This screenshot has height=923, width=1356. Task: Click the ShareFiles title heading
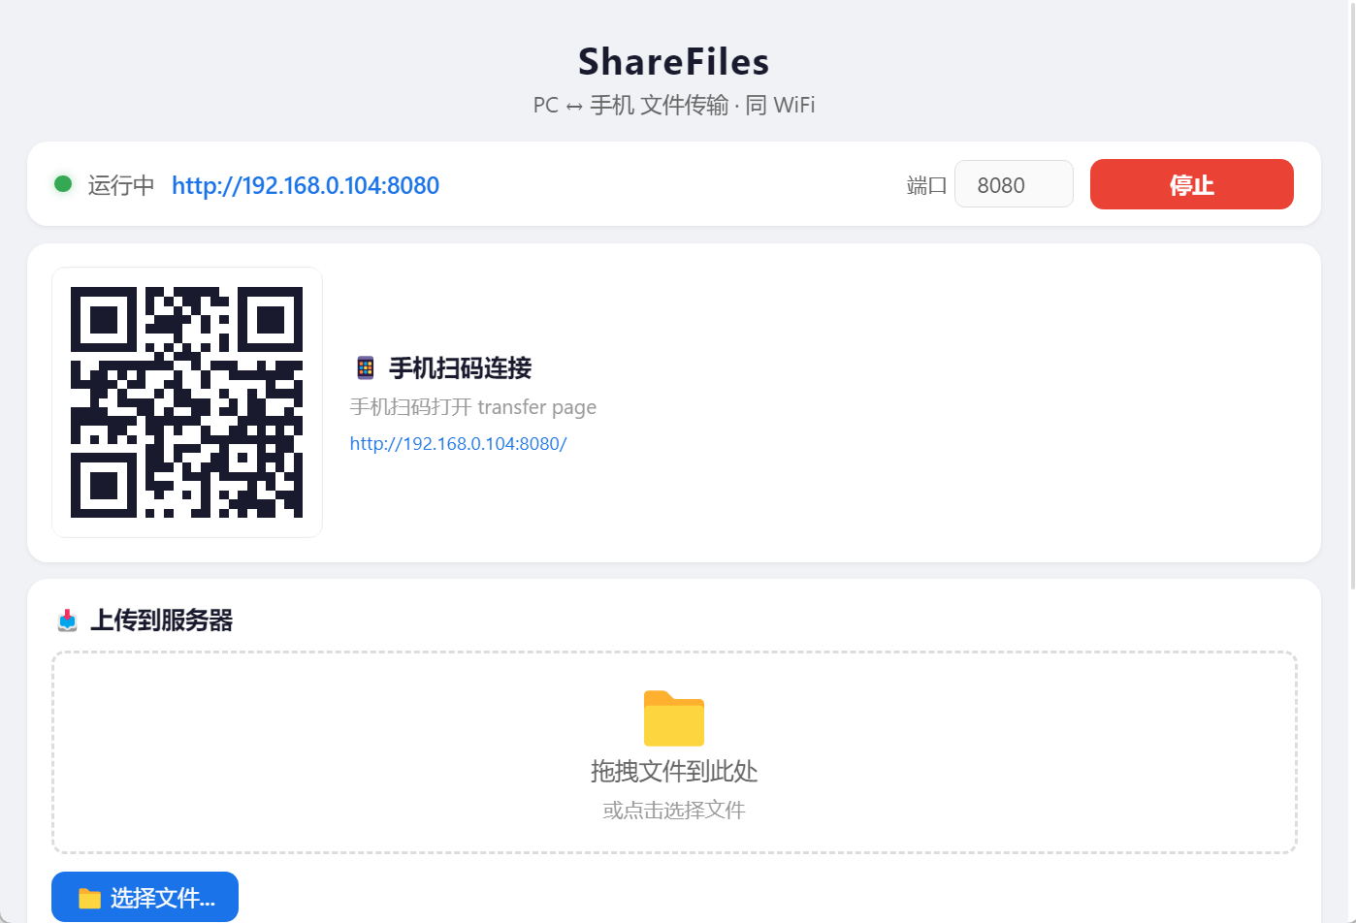click(x=674, y=62)
